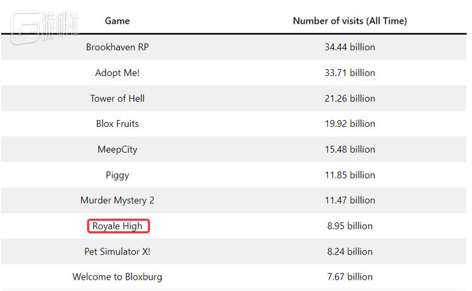The image size is (472, 291).
Task: Click the Tower of Hell entry
Action: pyautogui.click(x=117, y=98)
